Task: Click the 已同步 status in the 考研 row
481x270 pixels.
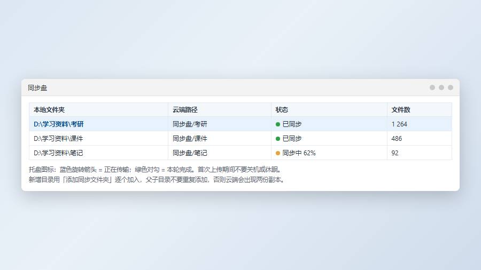Action: [292, 124]
